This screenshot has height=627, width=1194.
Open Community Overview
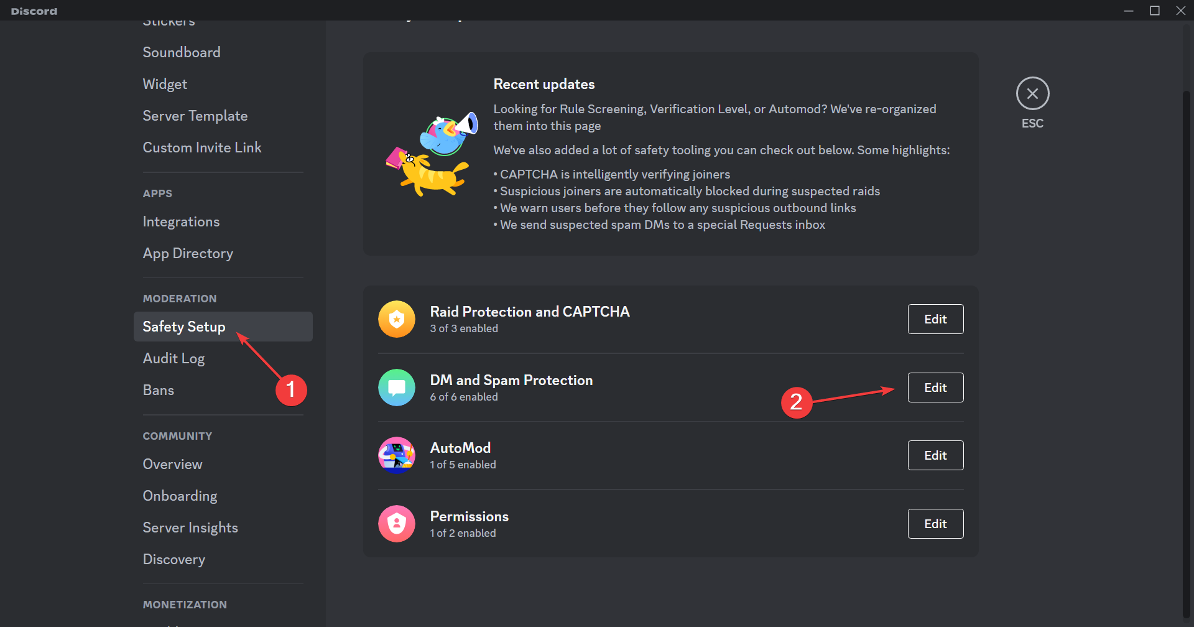click(223, 464)
